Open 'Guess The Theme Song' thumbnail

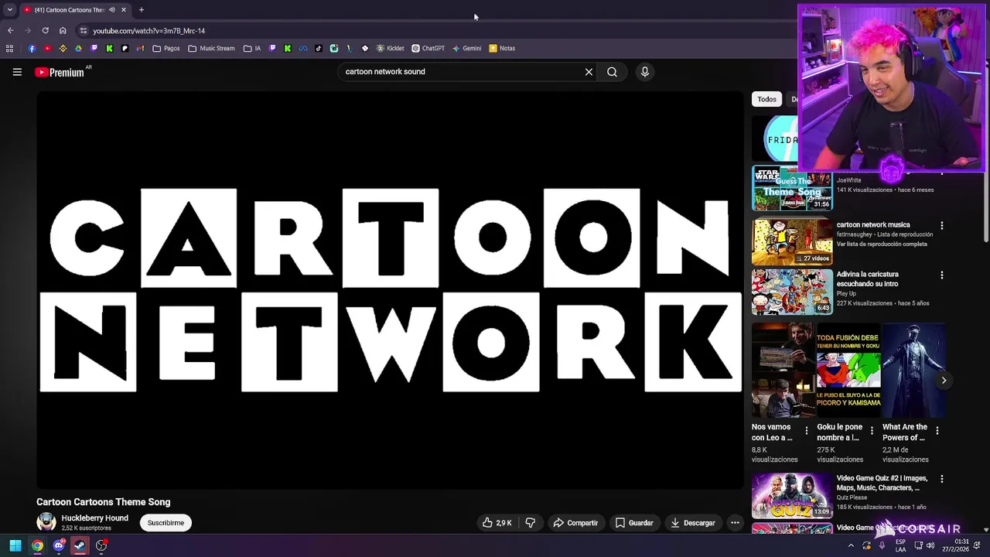pyautogui.click(x=792, y=188)
